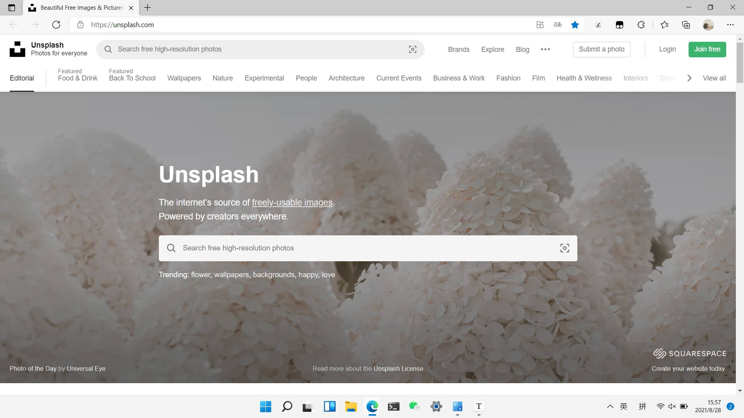Click the magnifier icon in hero search box

[x=171, y=248]
